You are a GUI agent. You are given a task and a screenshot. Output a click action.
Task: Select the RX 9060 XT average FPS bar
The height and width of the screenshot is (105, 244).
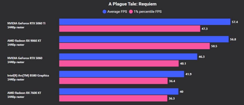coord(144,39)
